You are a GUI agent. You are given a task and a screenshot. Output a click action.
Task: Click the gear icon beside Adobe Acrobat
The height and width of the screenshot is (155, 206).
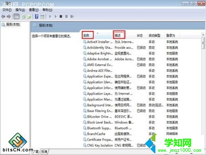coord(85,59)
